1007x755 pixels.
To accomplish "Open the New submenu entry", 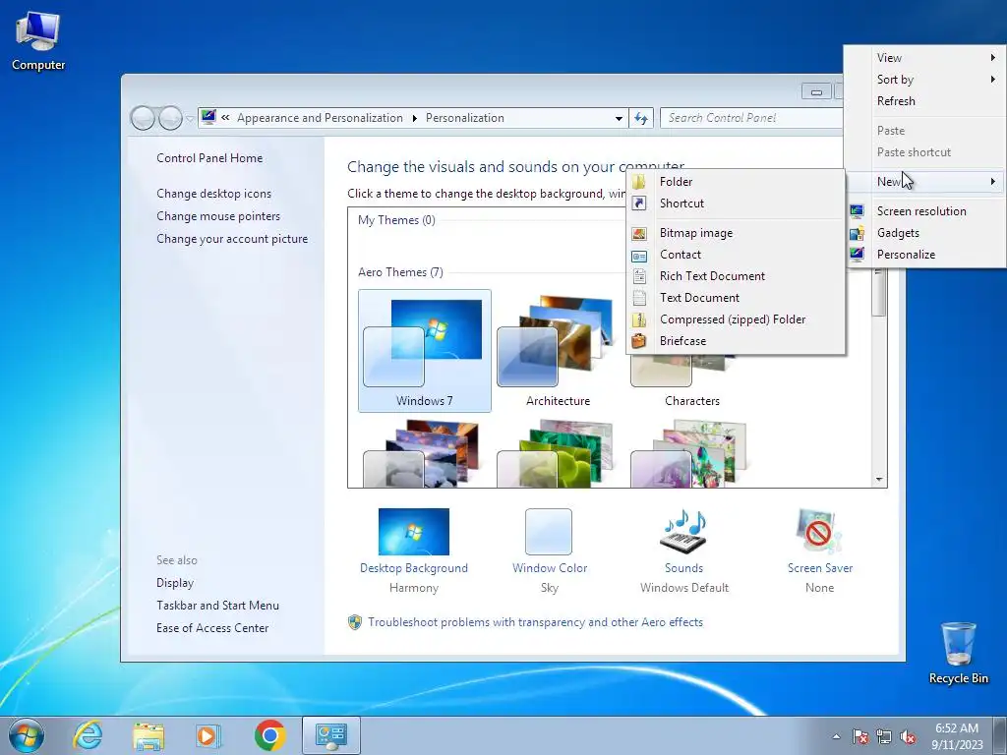I will [x=924, y=182].
